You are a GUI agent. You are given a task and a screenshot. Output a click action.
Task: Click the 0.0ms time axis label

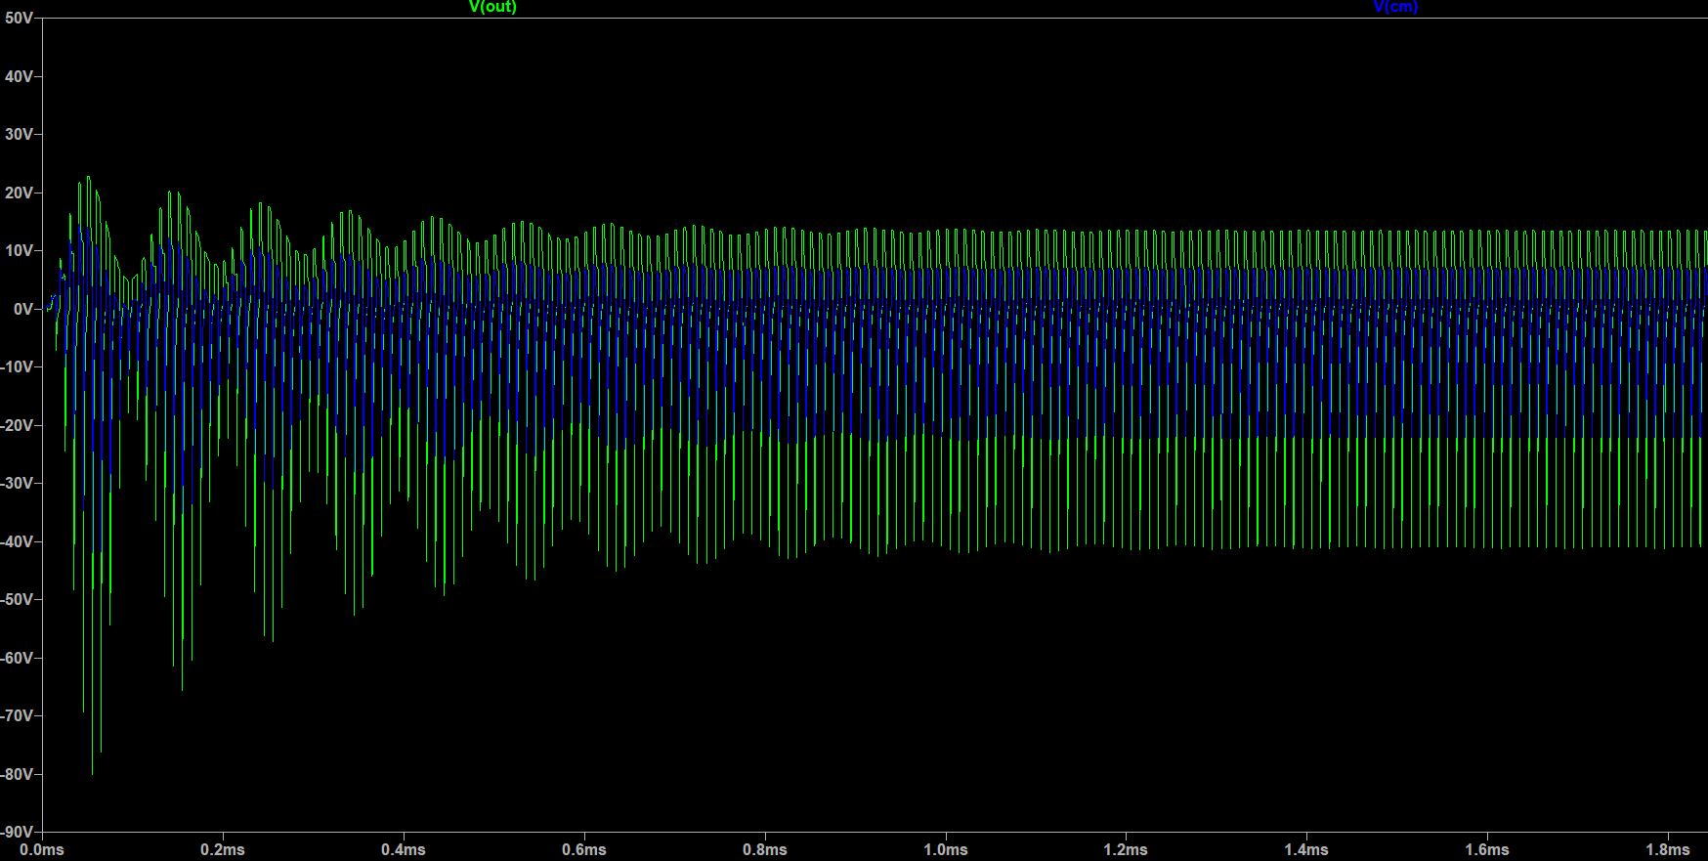coord(42,850)
